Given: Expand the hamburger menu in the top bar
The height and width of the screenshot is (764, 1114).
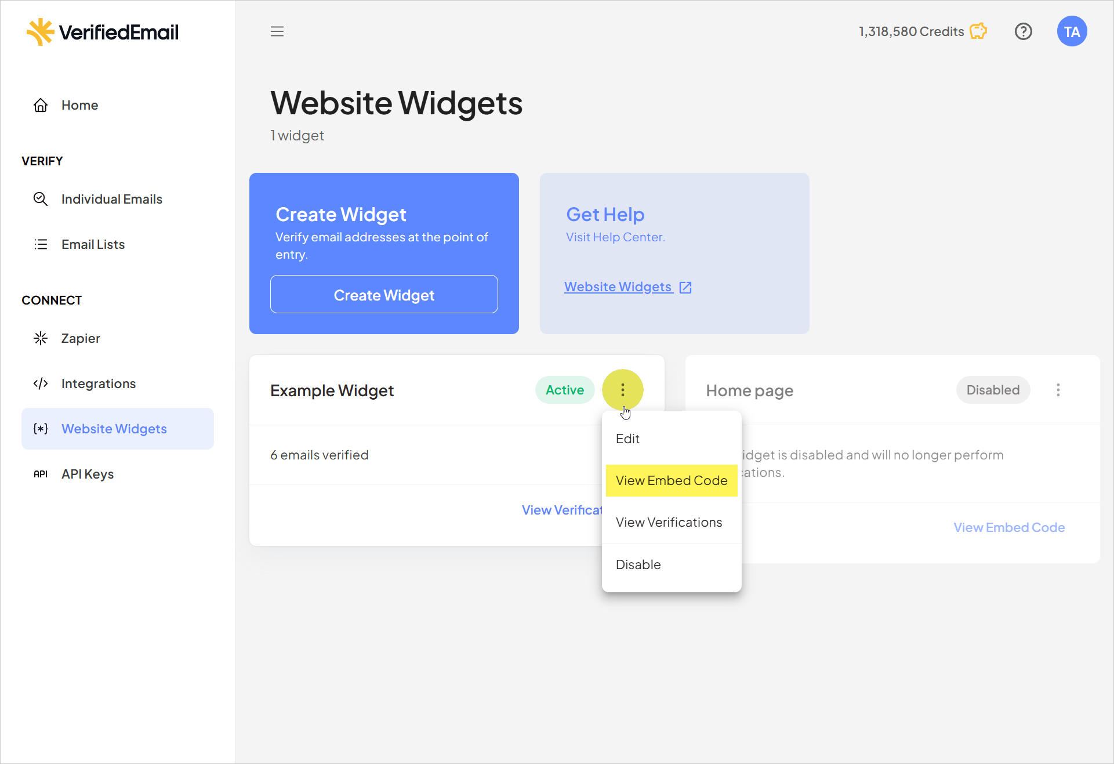Looking at the screenshot, I should pos(277,31).
